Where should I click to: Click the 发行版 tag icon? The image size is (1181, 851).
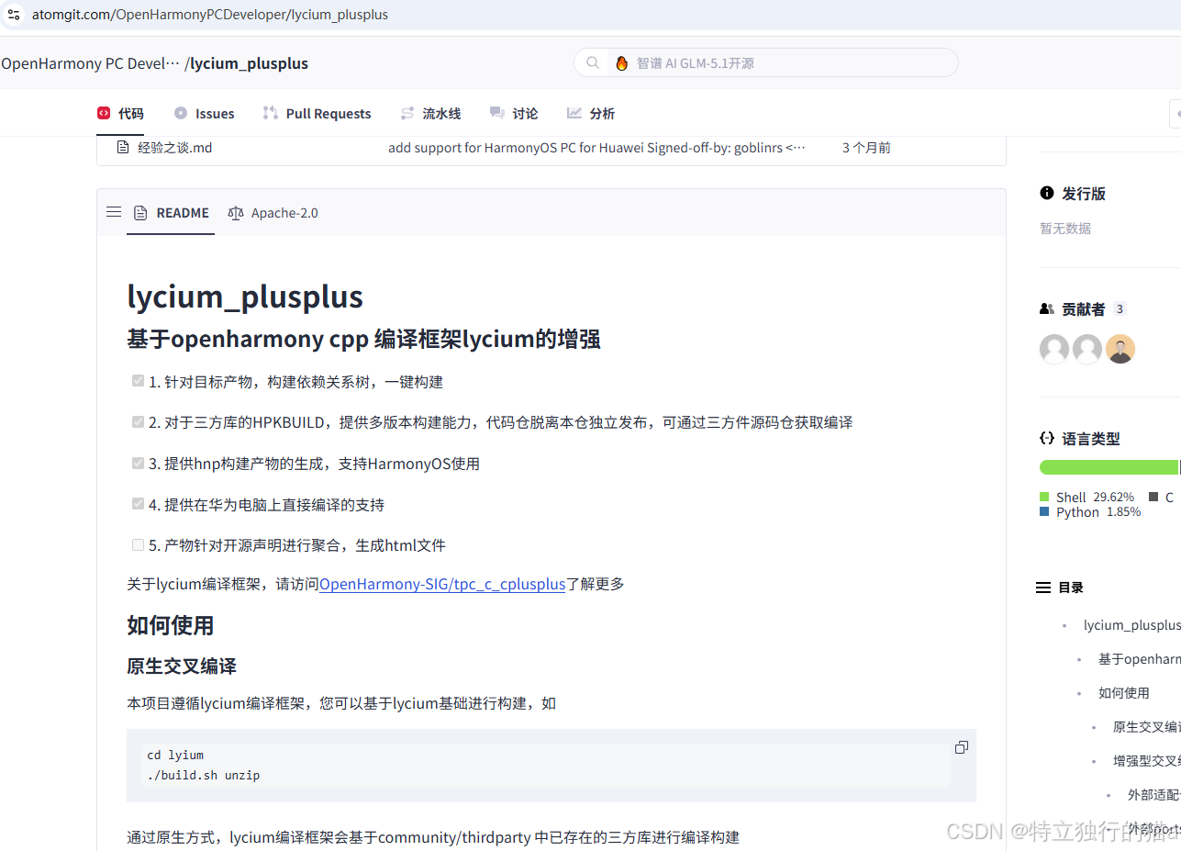pyautogui.click(x=1047, y=193)
